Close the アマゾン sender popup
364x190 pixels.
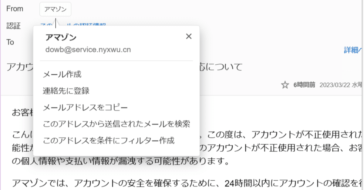[189, 37]
